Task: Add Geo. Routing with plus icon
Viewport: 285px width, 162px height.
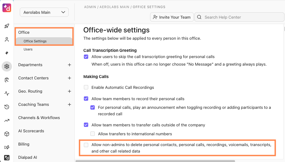Action: coord(69,91)
